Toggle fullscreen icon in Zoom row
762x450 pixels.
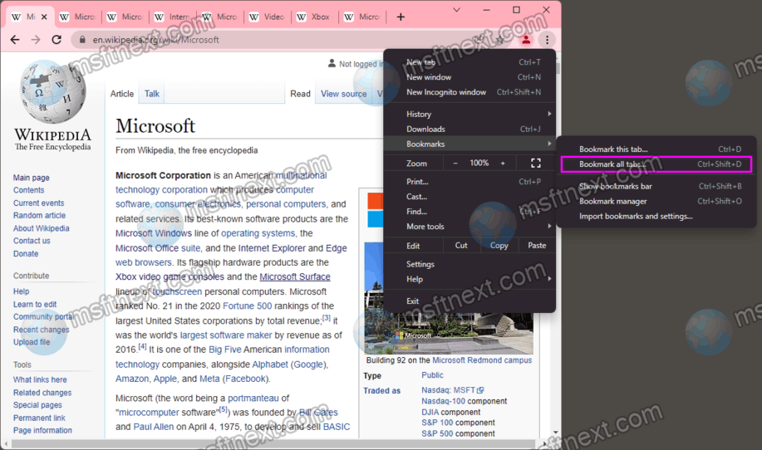click(535, 163)
